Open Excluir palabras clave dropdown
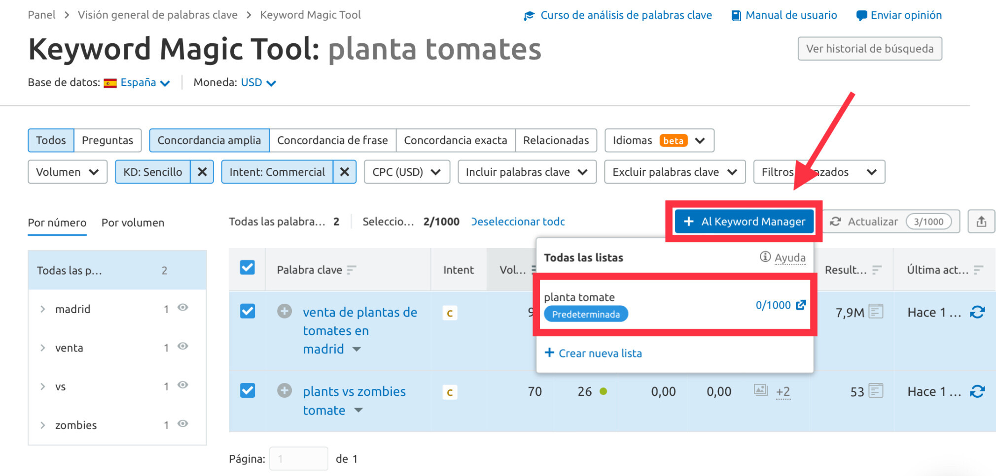This screenshot has width=996, height=476. pyautogui.click(x=675, y=172)
